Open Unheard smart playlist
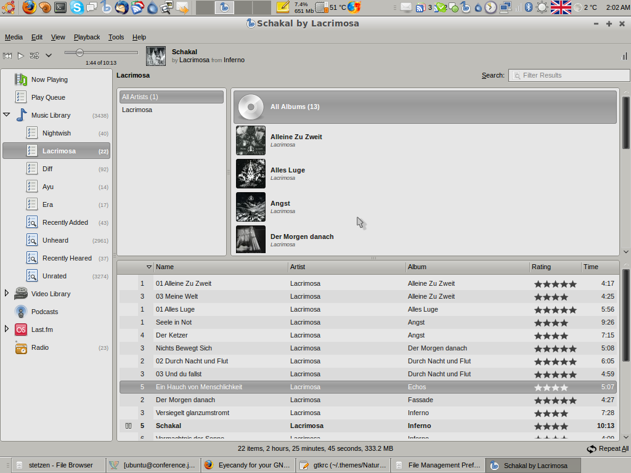The image size is (631, 473). 56,240
